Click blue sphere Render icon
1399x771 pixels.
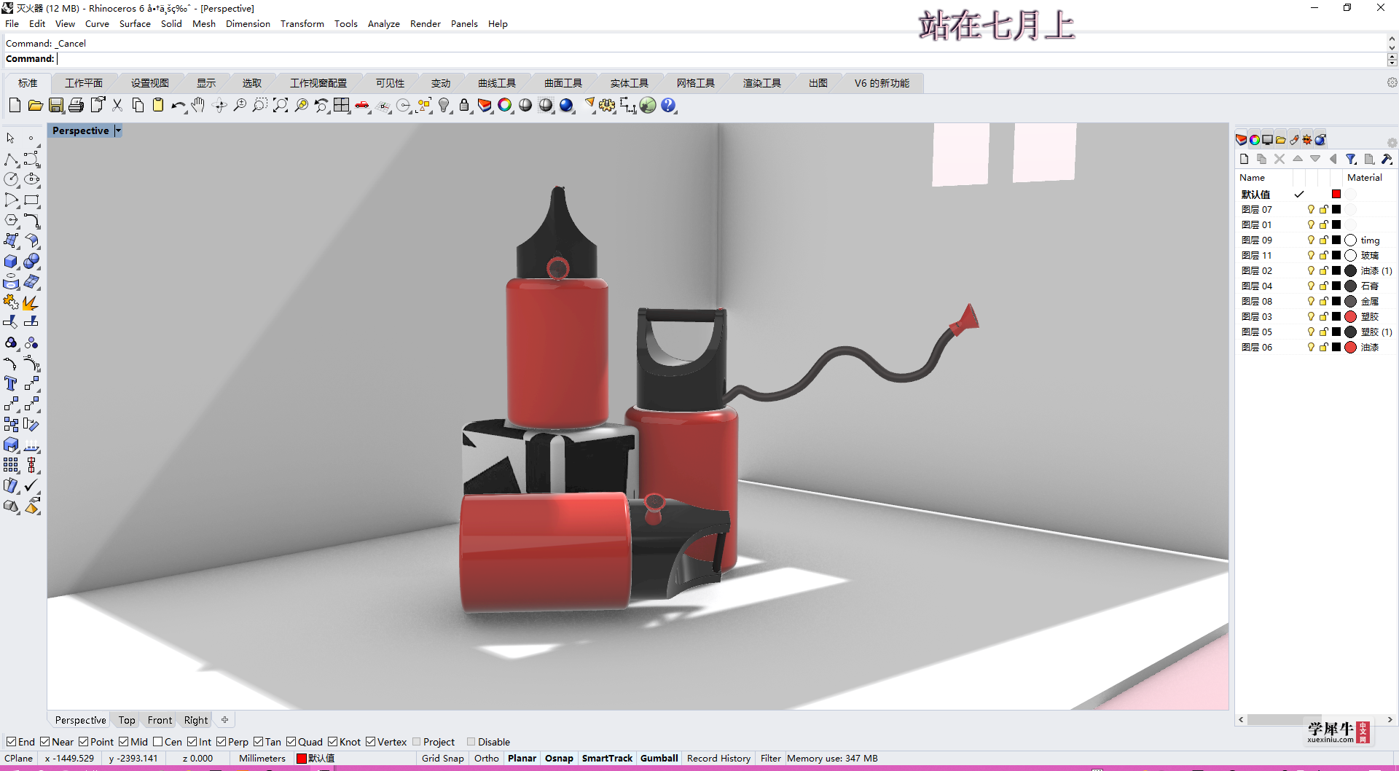point(566,106)
